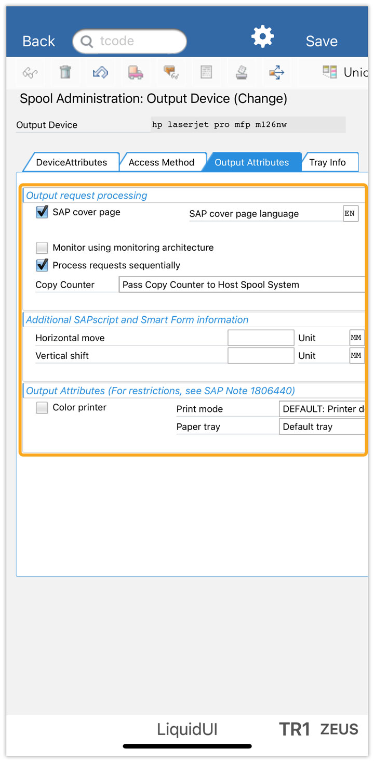Click the Unic toolbar item
Image resolution: width=374 pixels, height=762 pixels.
344,72
